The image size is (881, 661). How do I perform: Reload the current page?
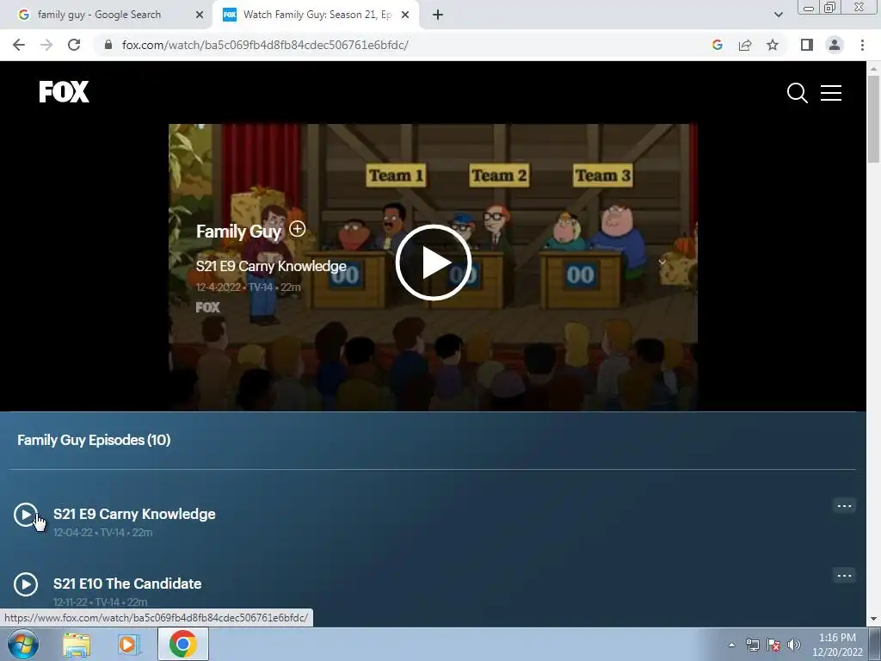(x=74, y=45)
